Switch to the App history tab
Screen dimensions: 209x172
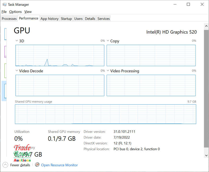tap(49, 19)
